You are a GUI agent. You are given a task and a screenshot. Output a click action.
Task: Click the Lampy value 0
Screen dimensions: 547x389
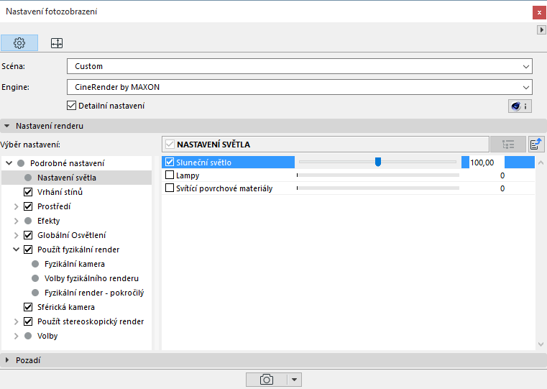[502, 175]
